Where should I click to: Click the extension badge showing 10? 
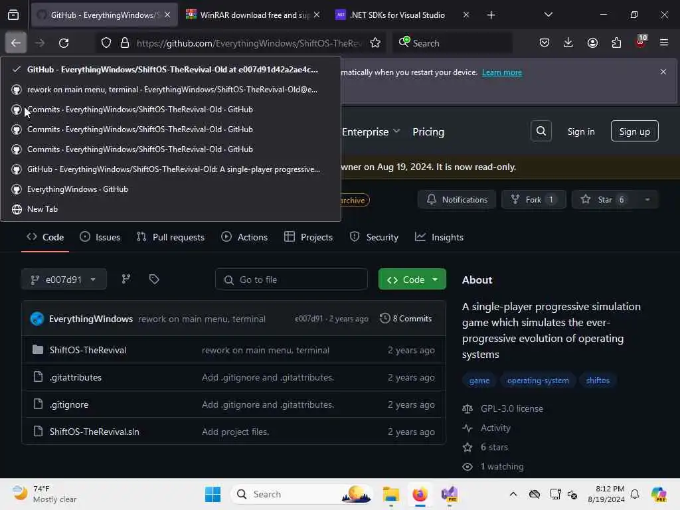(x=641, y=42)
